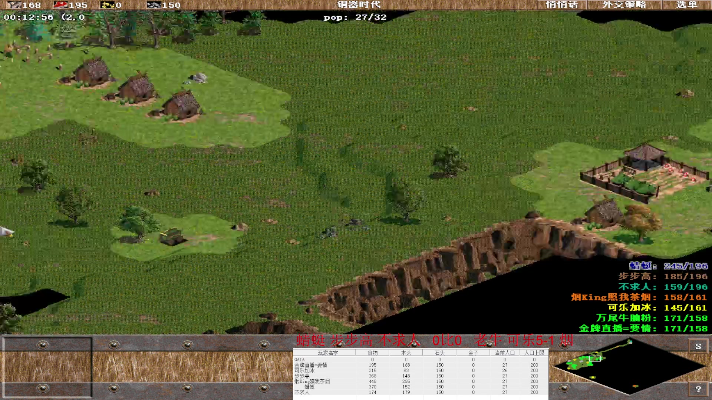Open help with the question mark button
This screenshot has width=712, height=400.
(x=698, y=389)
